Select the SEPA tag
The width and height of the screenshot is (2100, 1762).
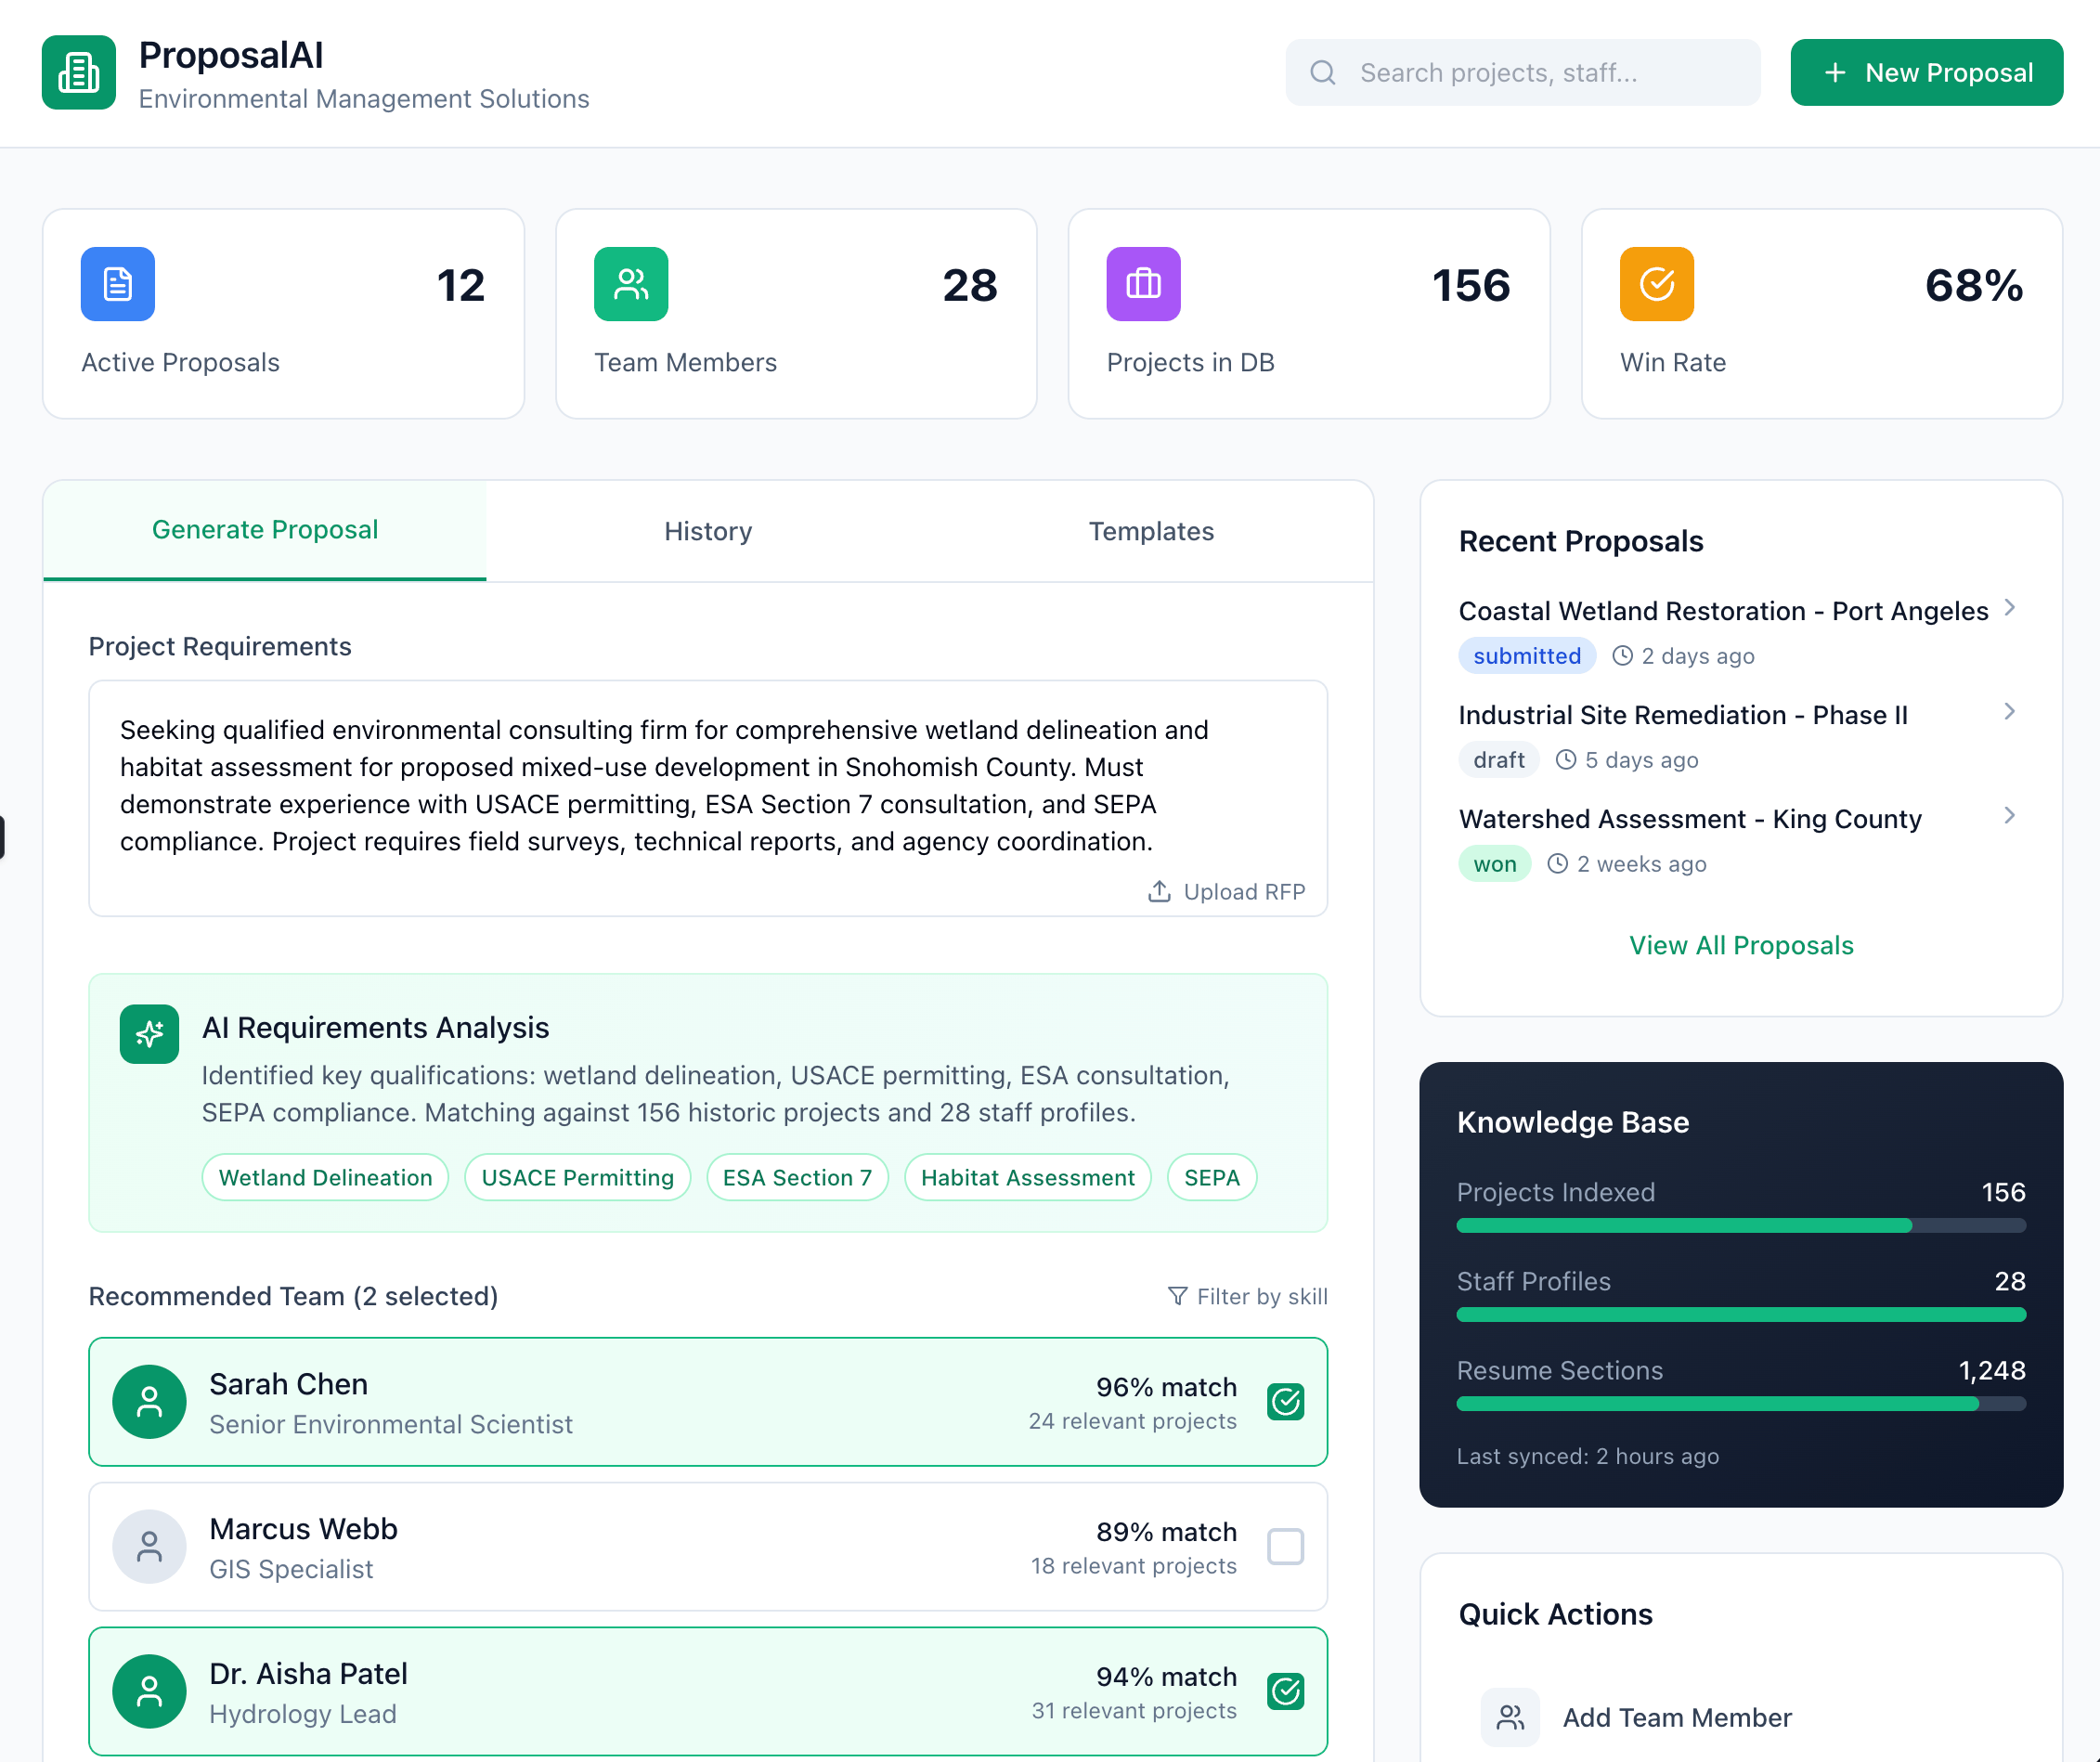1211,1177
